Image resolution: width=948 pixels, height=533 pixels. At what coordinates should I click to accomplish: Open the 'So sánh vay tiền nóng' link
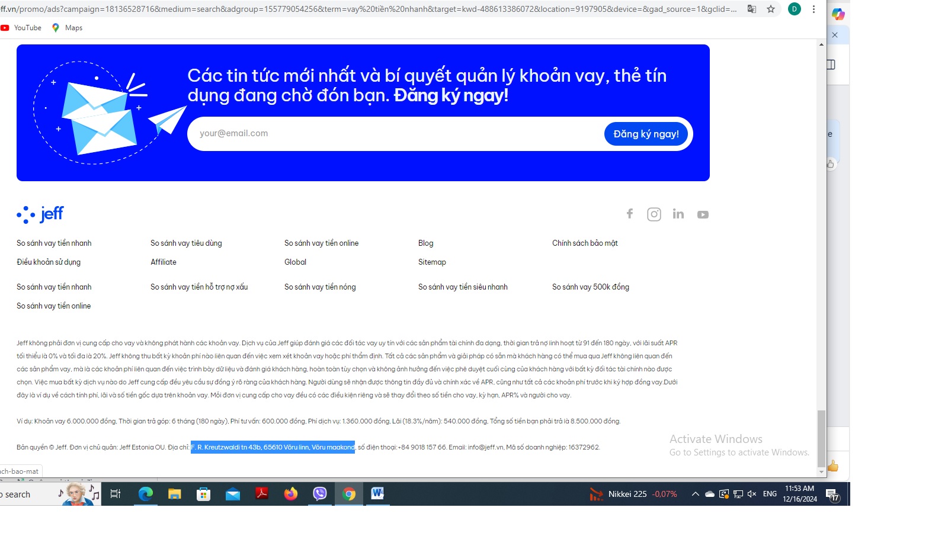[x=320, y=287]
